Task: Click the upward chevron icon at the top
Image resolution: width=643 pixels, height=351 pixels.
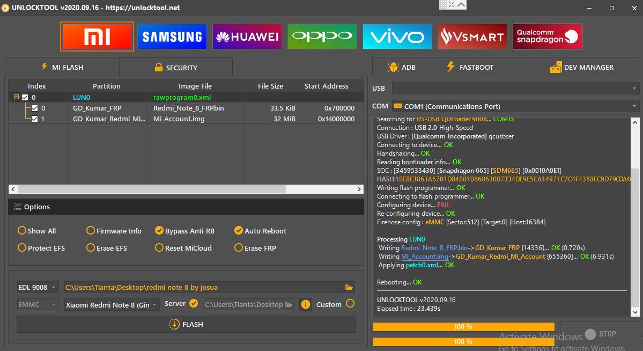Action: point(461,4)
